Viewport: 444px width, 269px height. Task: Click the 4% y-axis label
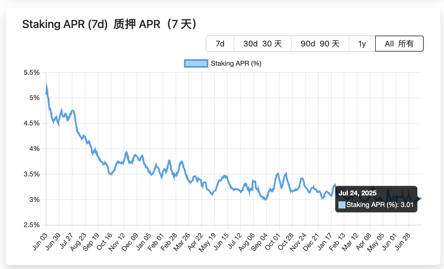34,149
